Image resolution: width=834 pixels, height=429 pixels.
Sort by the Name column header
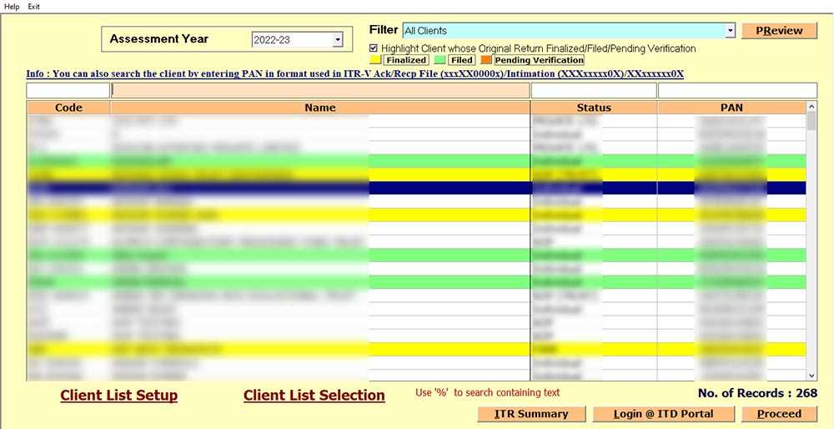tap(320, 108)
